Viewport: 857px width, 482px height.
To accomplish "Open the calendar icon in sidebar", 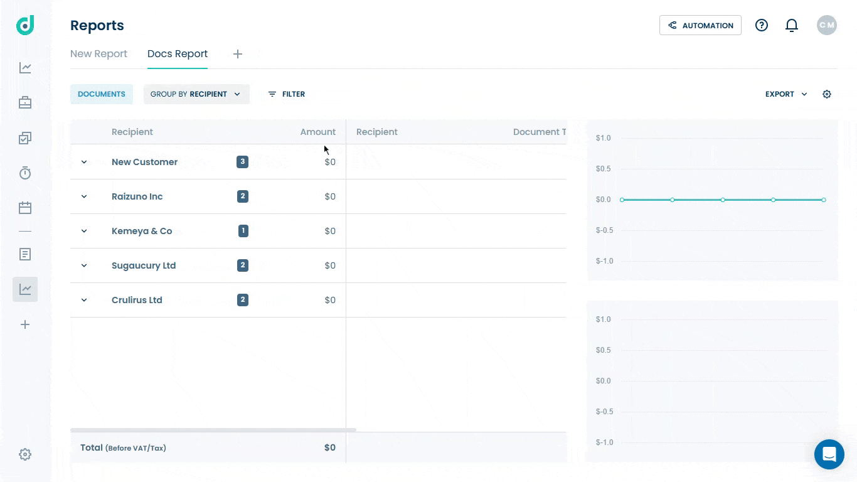I will [25, 208].
